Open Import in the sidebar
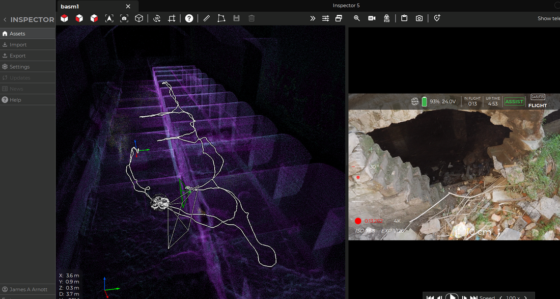Screen dimensions: 560x299 [18, 45]
